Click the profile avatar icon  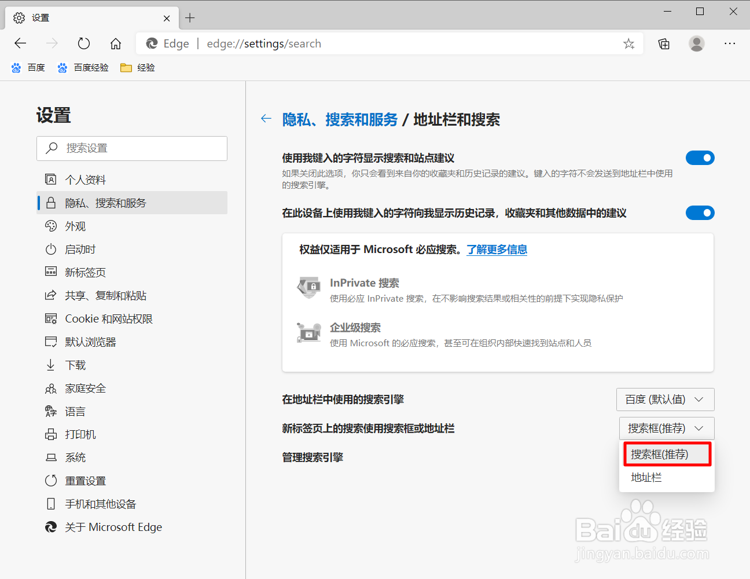pyautogui.click(x=697, y=43)
